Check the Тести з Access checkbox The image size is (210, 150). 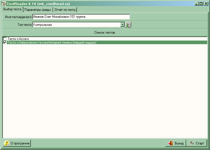coord(5,39)
